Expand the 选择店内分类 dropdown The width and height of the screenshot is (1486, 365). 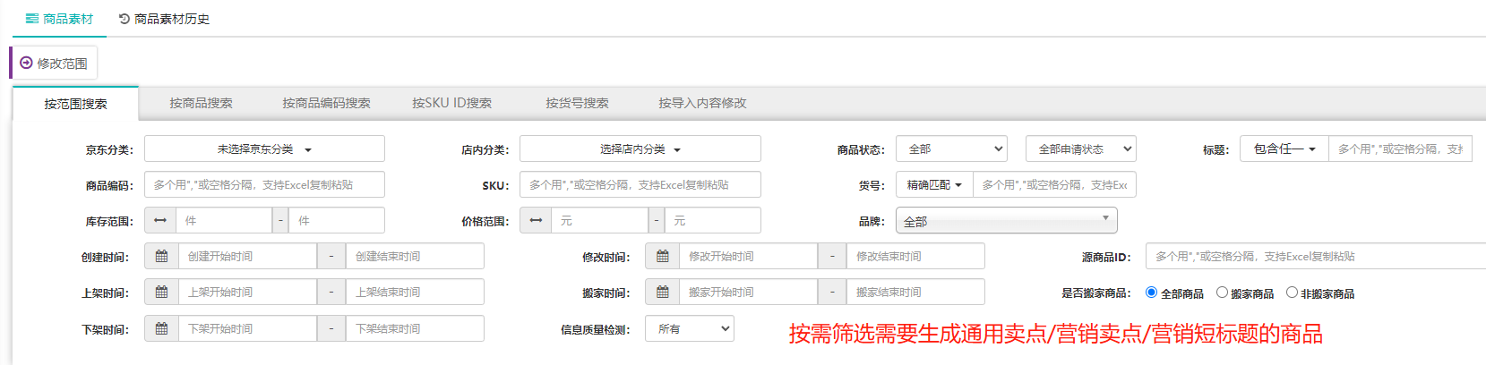(x=640, y=149)
